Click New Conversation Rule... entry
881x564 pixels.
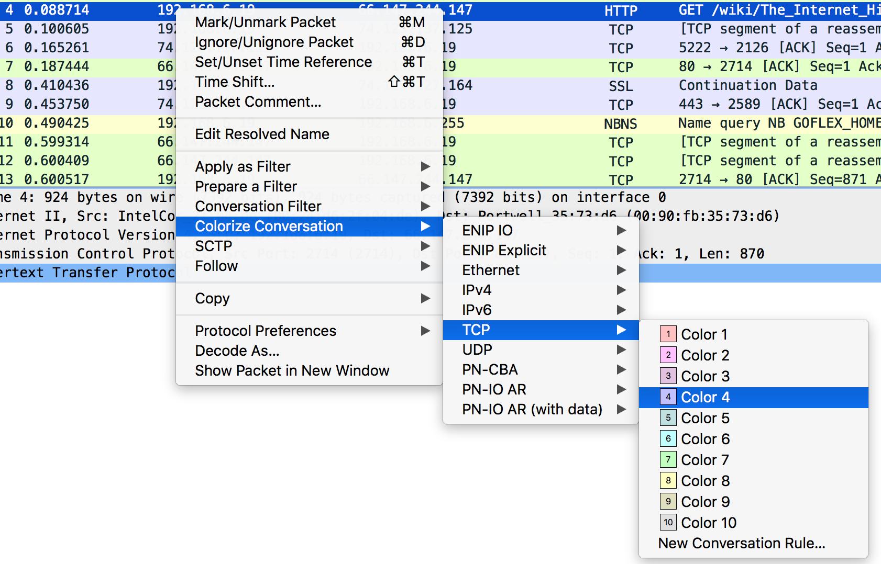[741, 544]
